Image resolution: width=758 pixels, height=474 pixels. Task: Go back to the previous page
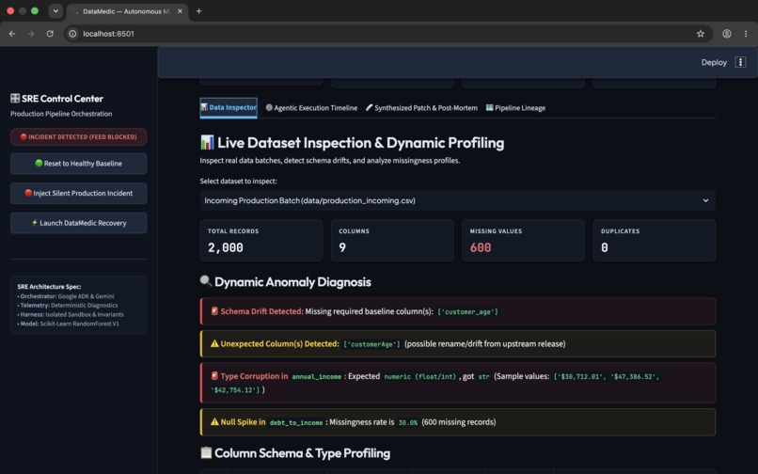click(12, 34)
